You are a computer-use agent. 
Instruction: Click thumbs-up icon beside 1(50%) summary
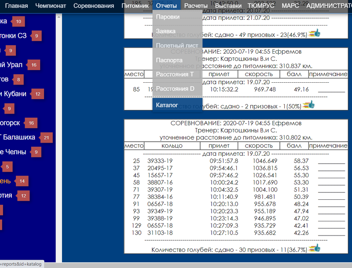pyautogui.click(x=309, y=105)
